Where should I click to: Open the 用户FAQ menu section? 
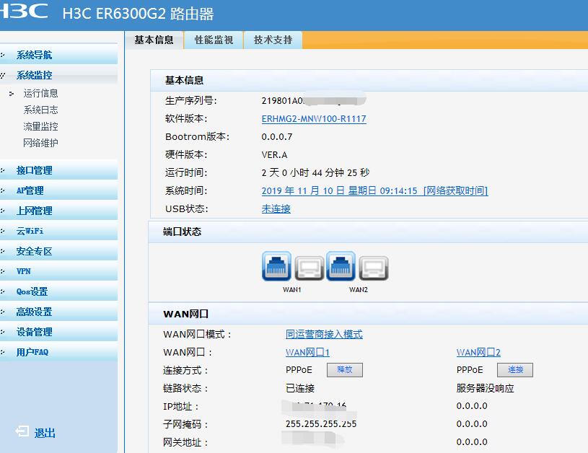pyautogui.click(x=58, y=352)
